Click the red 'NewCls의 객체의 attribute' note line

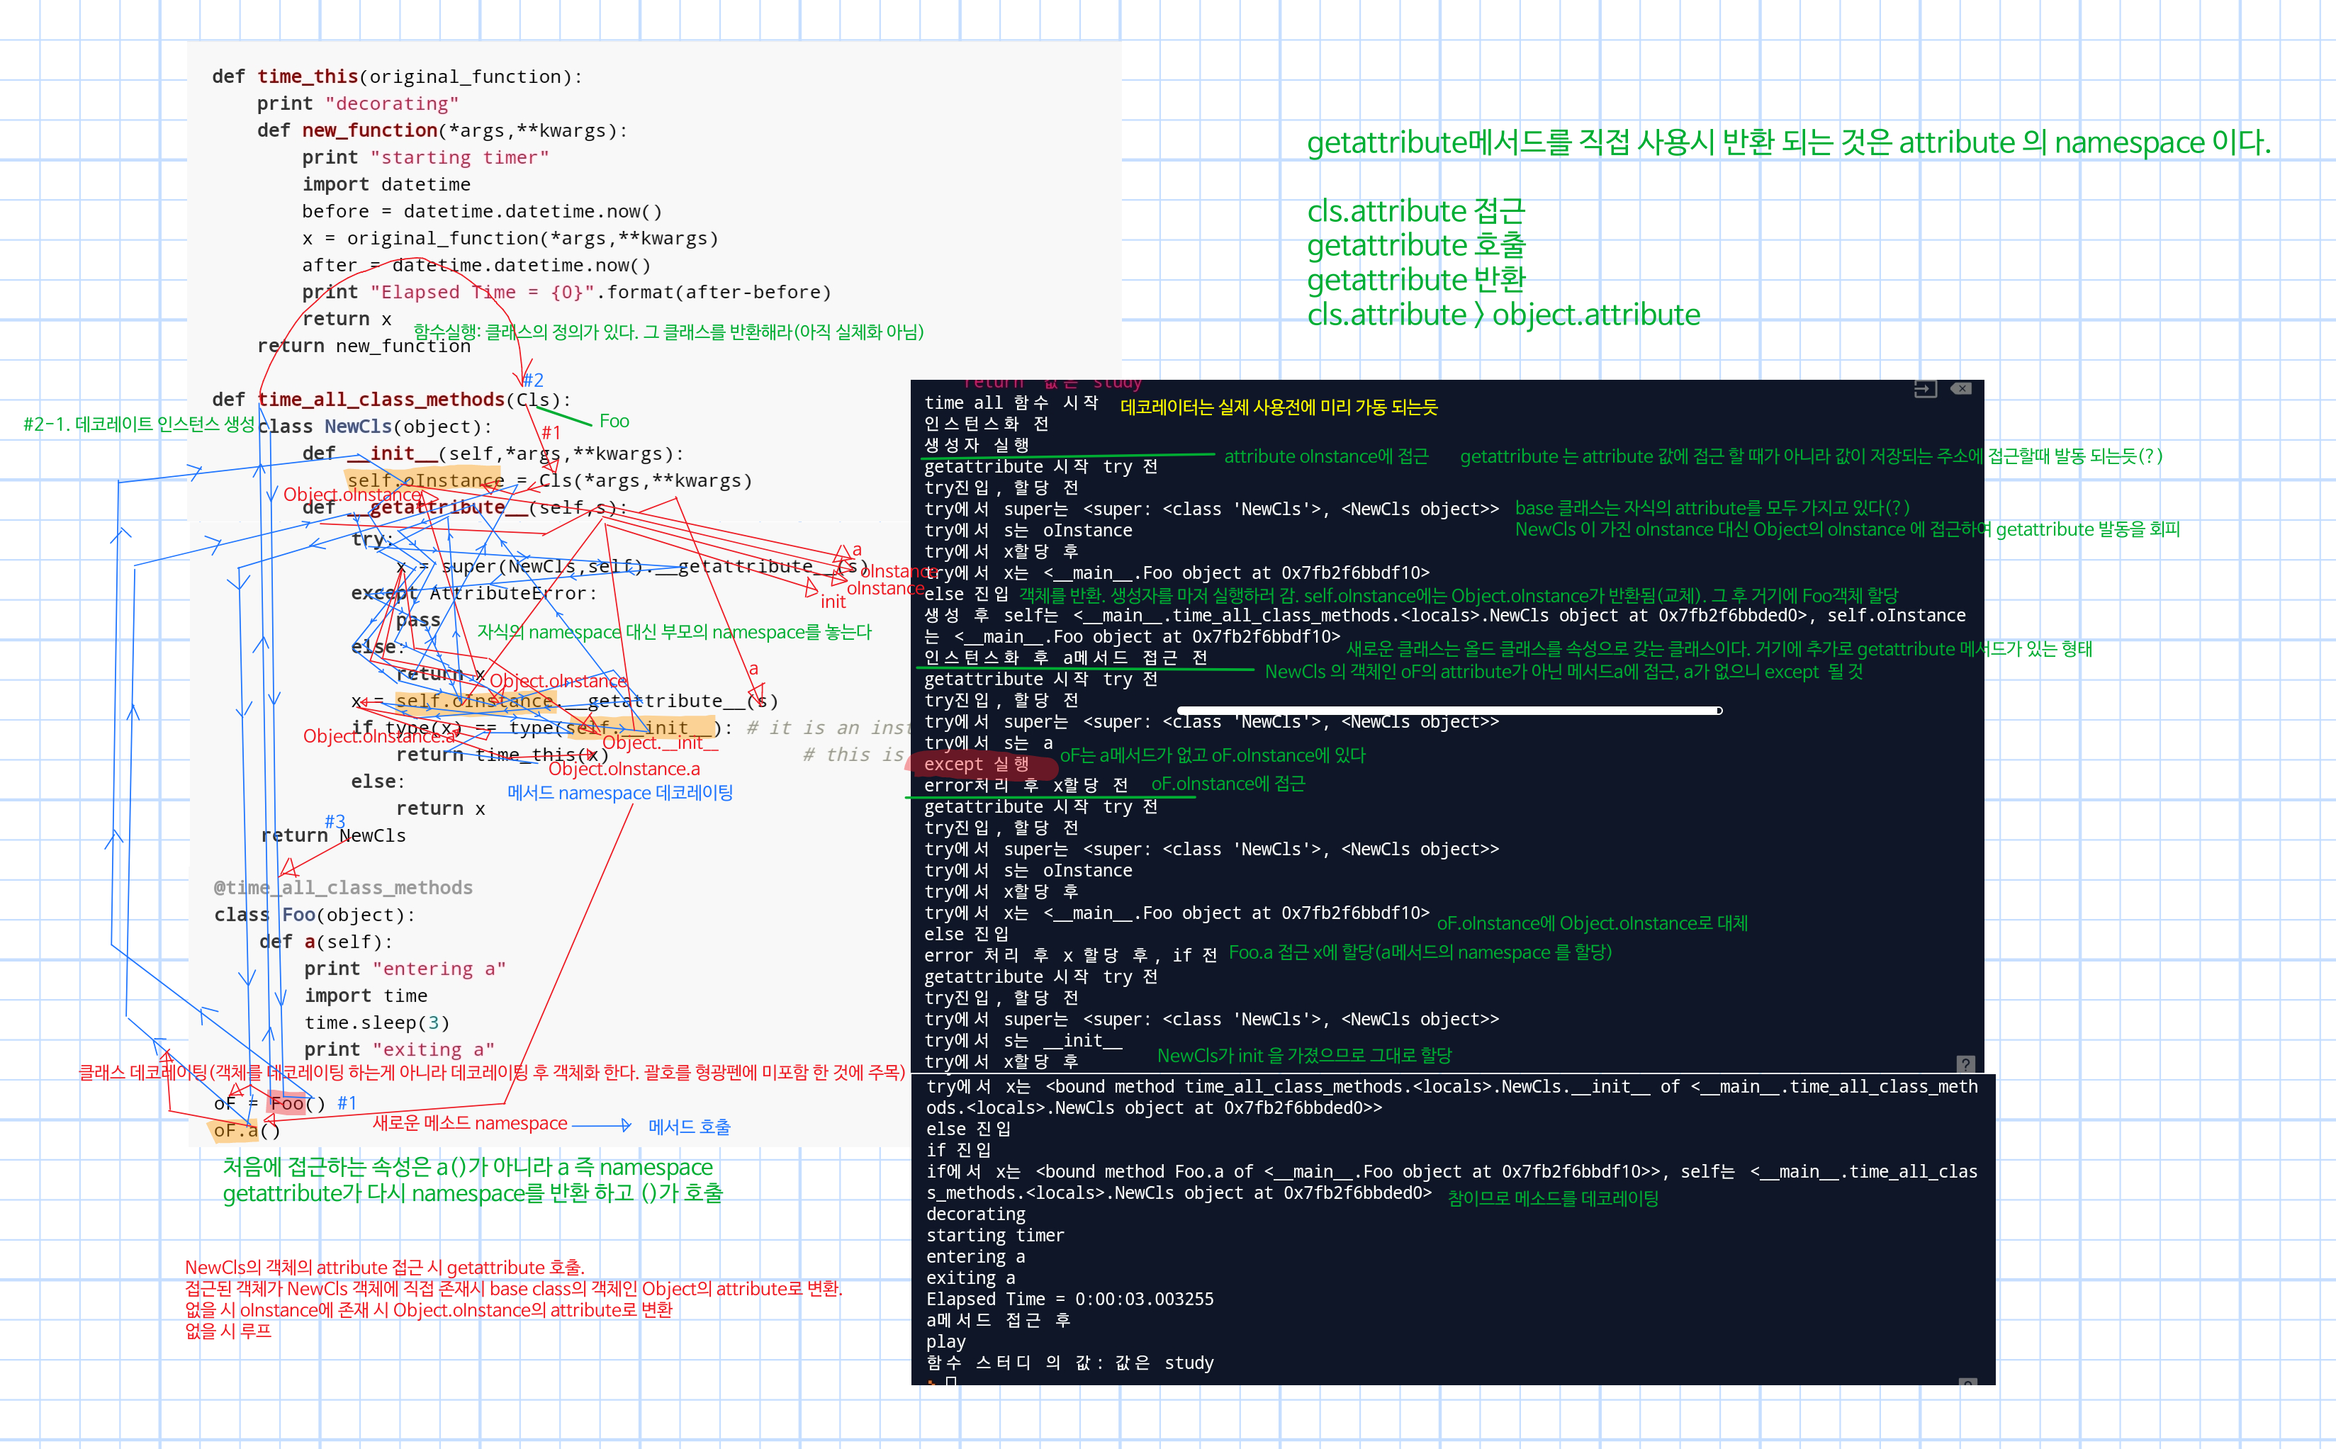pos(384,1268)
